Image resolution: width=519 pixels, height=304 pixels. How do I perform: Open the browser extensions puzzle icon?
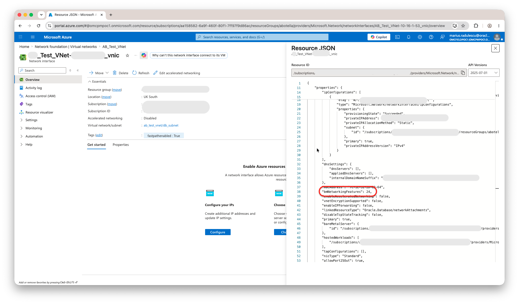click(476, 26)
